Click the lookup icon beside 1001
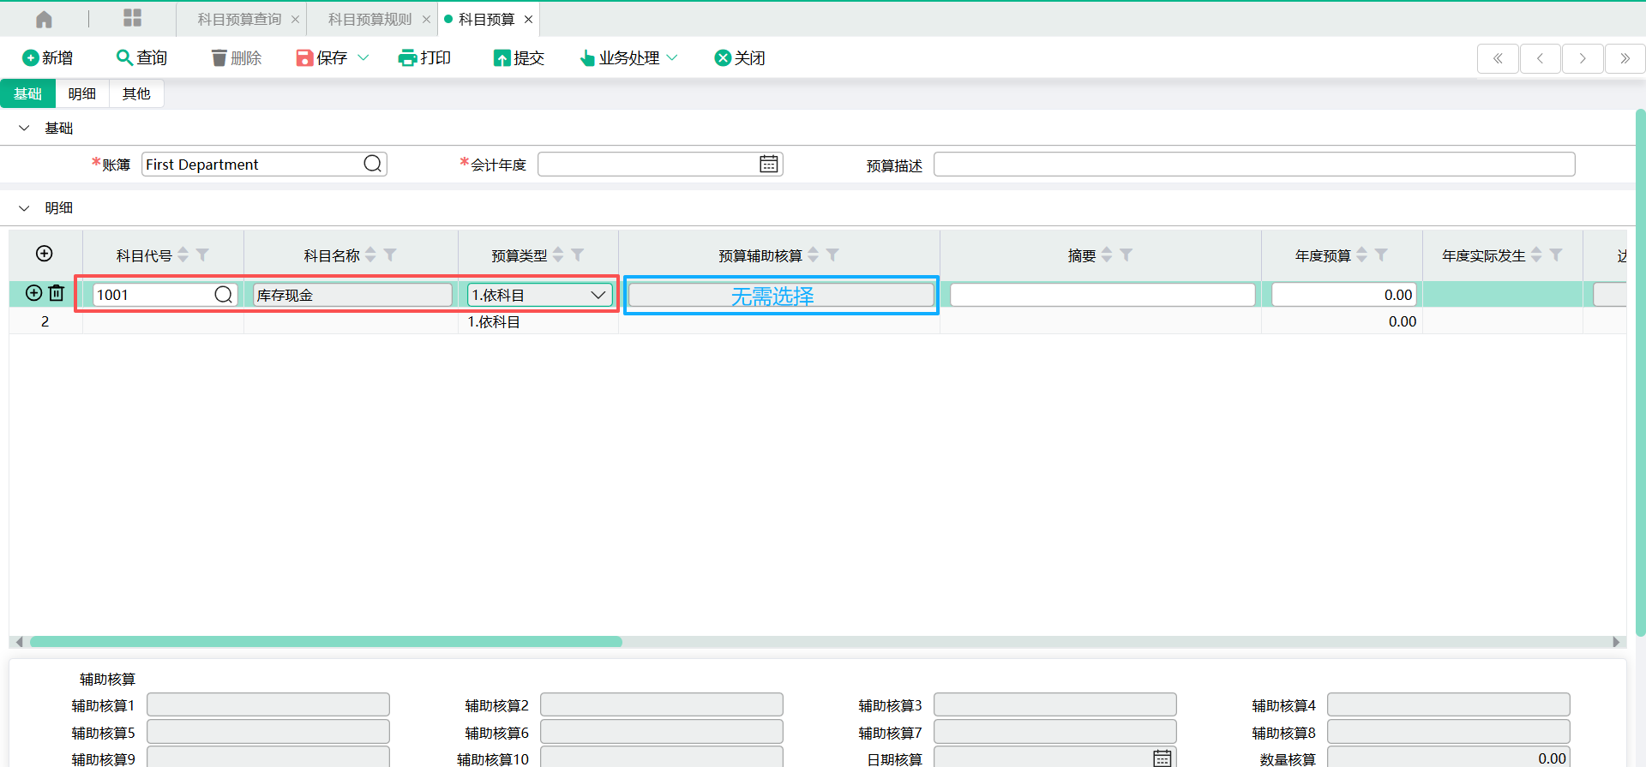This screenshot has width=1646, height=767. point(223,295)
